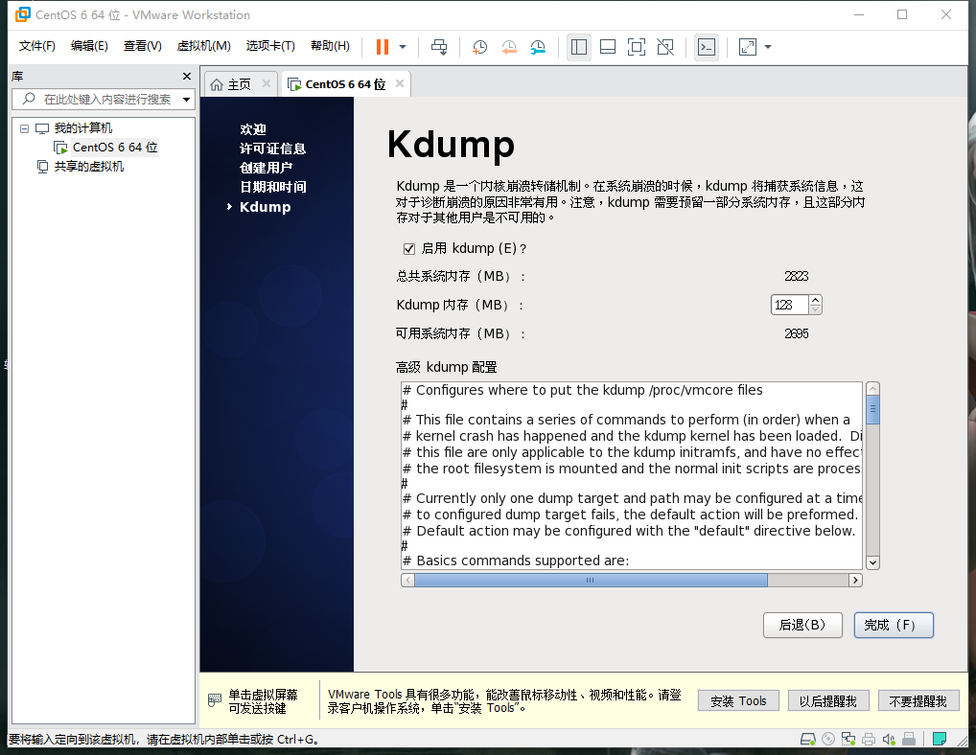
Task: Toggle the 启用 kdump checkbox
Action: [409, 249]
